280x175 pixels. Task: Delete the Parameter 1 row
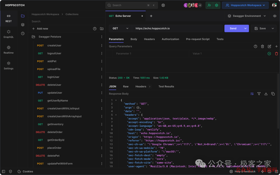(x=276, y=54)
